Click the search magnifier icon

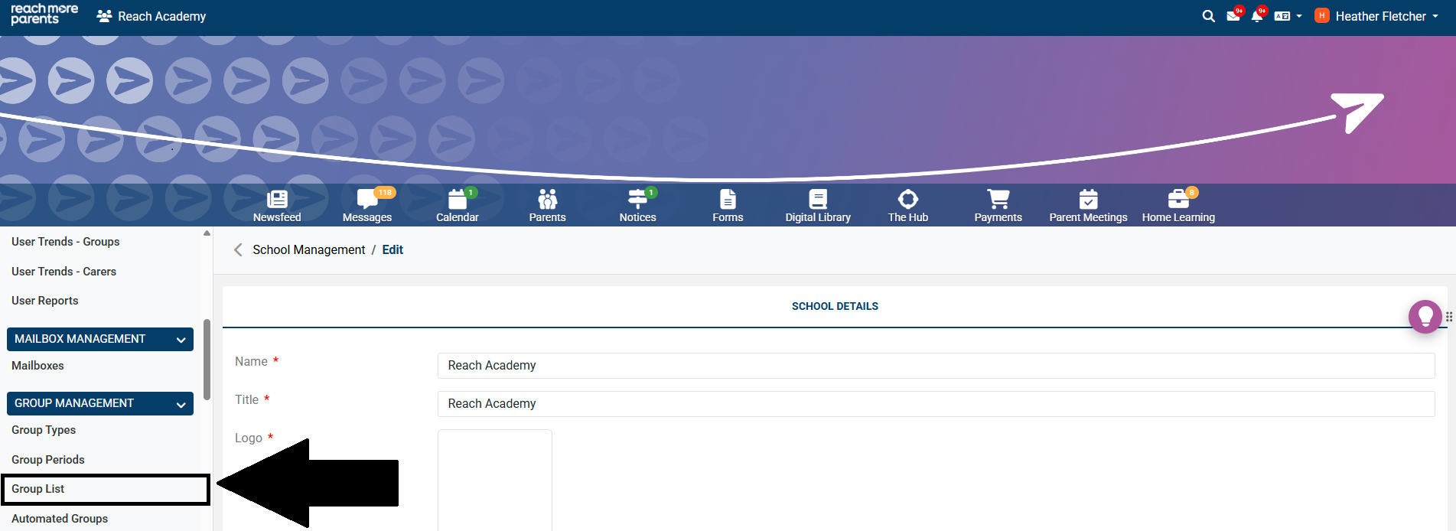pos(1208,16)
